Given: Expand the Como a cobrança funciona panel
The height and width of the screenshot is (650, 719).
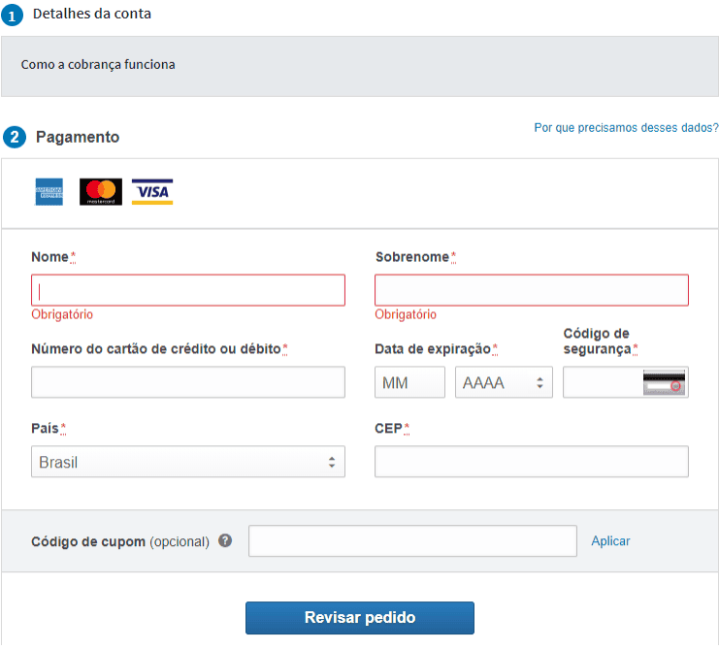Looking at the screenshot, I should pos(359,67).
